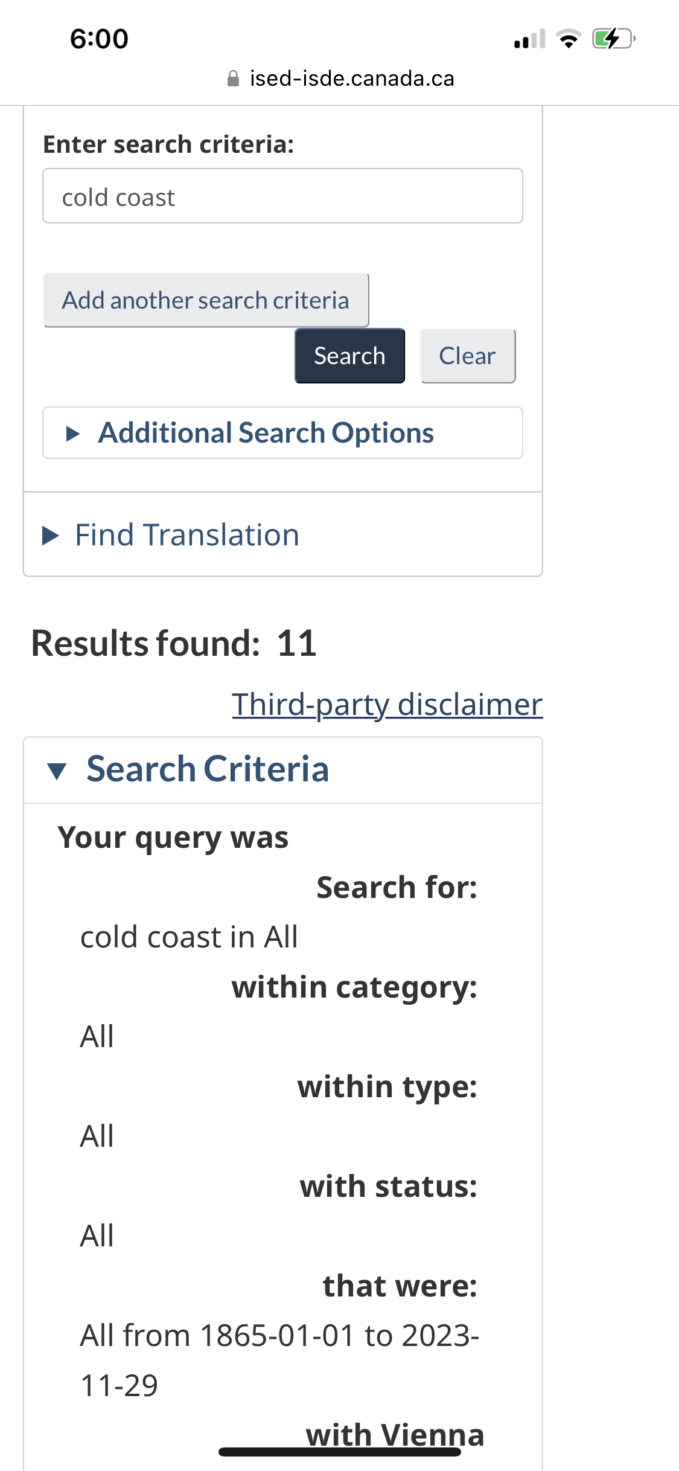This screenshot has width=679, height=1471.
Task: Expand Additional Search Options section
Action: pos(266,433)
